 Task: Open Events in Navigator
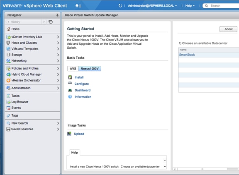[16, 108]
